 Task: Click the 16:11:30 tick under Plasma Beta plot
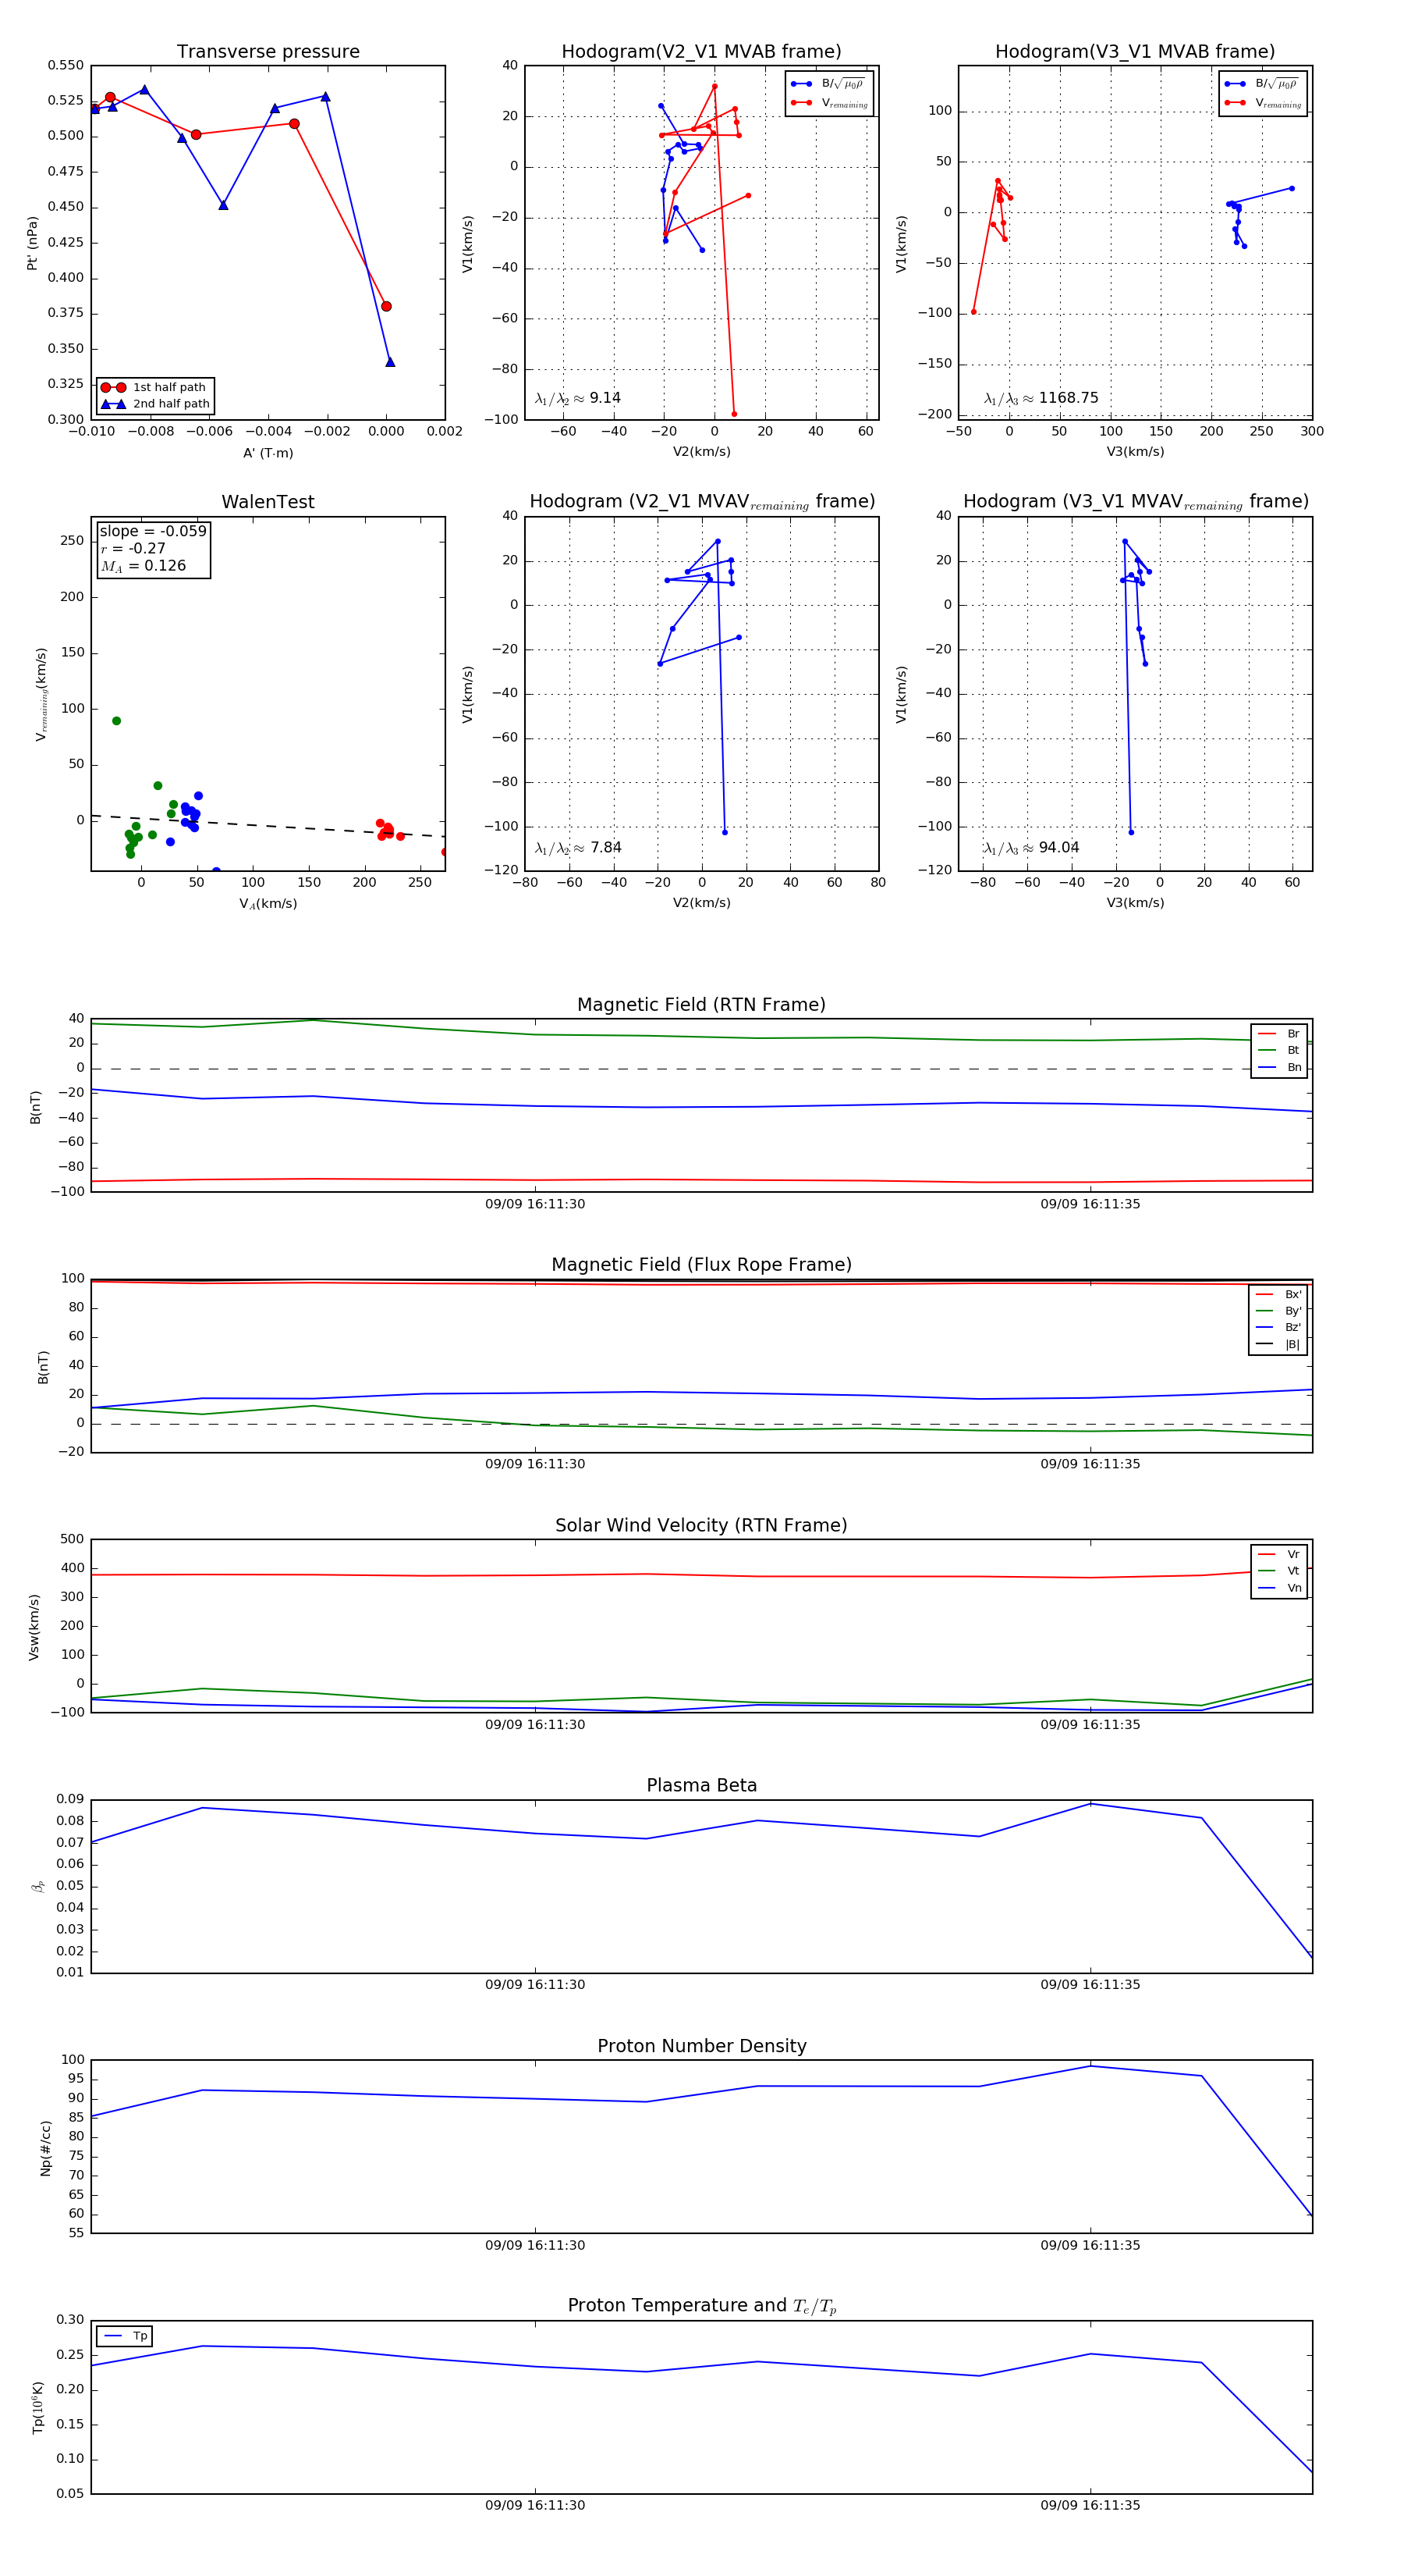[534, 1985]
